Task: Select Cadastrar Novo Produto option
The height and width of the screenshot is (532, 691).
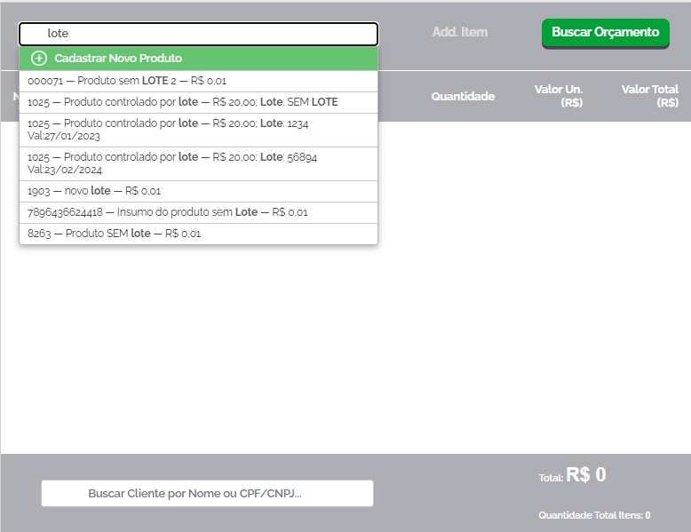Action: coord(118,59)
